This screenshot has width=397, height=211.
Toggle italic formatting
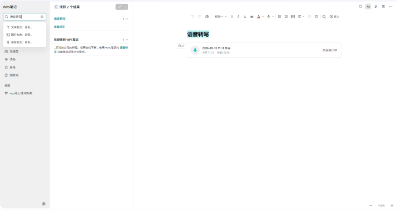(x=238, y=16)
